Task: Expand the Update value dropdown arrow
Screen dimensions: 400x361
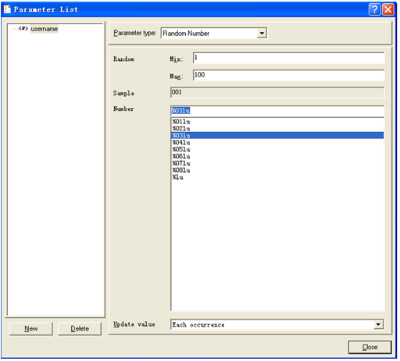Action: tap(378, 325)
